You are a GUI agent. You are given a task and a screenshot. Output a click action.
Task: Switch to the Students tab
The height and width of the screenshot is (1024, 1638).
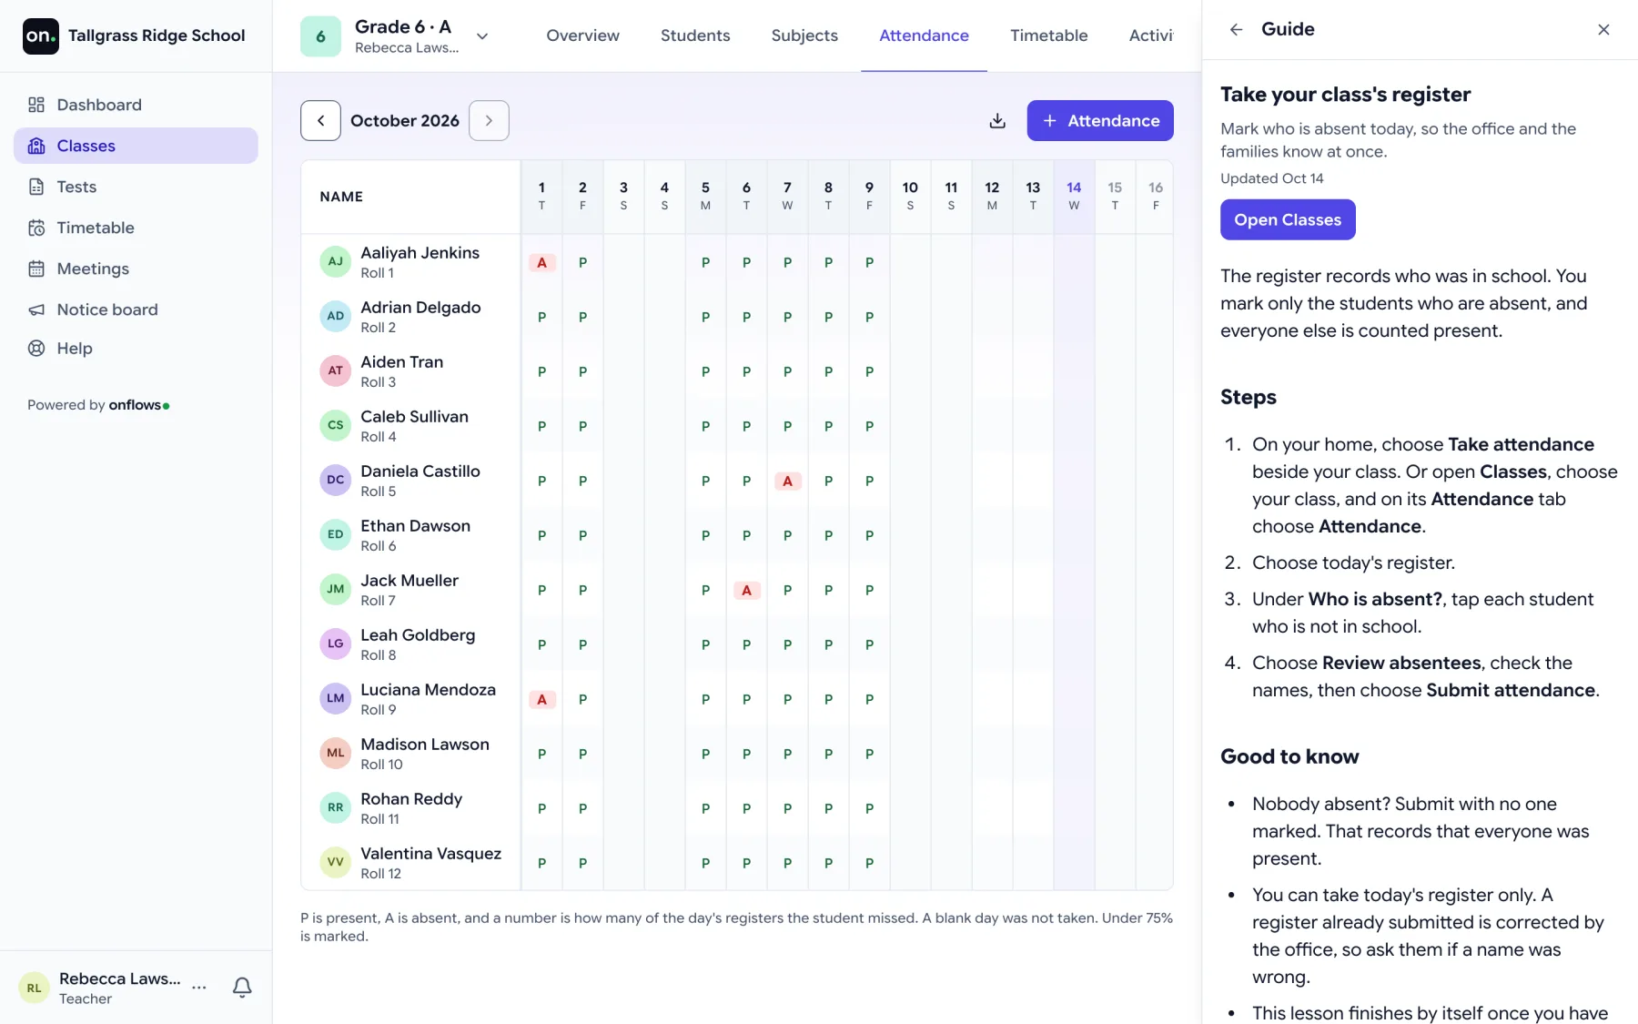click(695, 35)
